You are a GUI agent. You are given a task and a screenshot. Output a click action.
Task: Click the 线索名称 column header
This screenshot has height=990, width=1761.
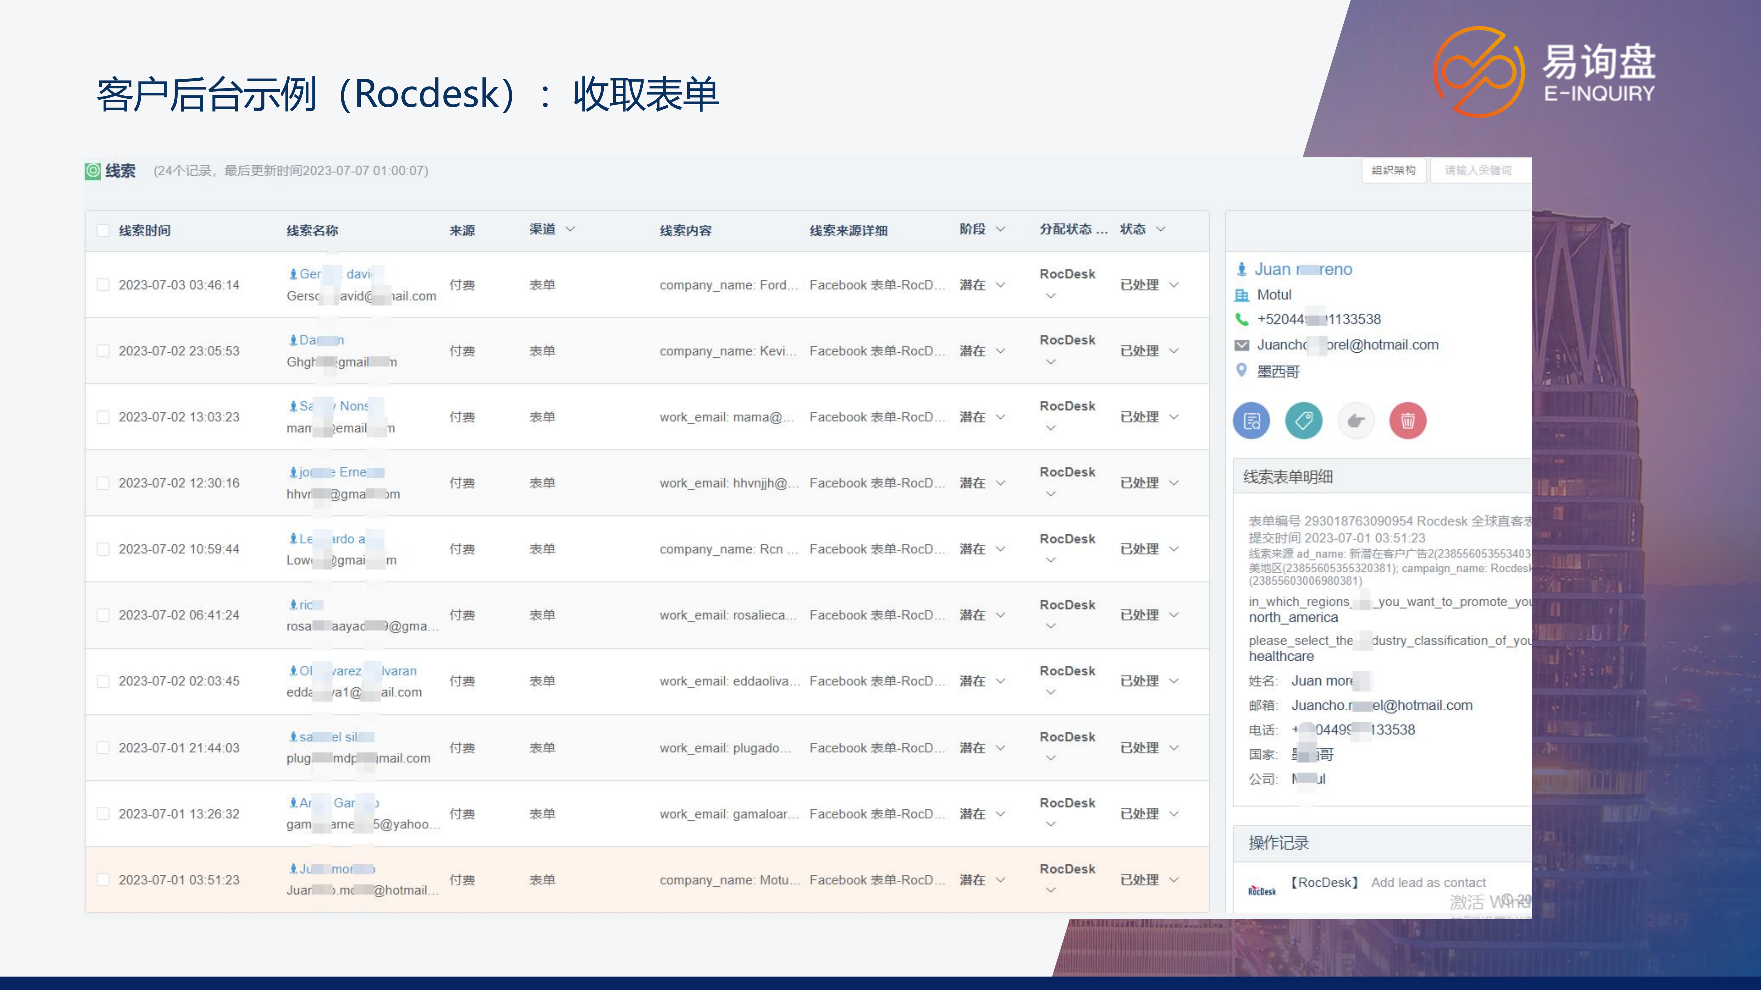point(312,231)
